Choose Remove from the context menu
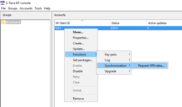 (x=78, y=99)
